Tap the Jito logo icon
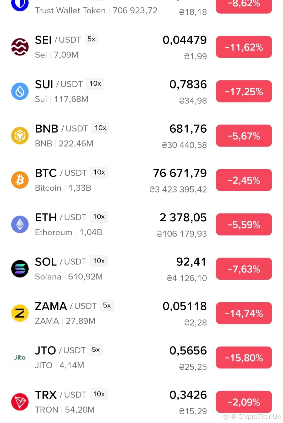Screen dimensions: 283x423 click(x=20, y=358)
